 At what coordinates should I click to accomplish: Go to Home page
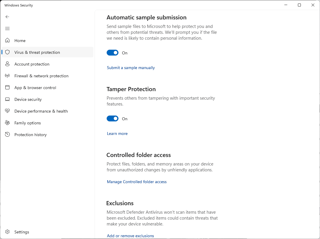click(x=47, y=41)
